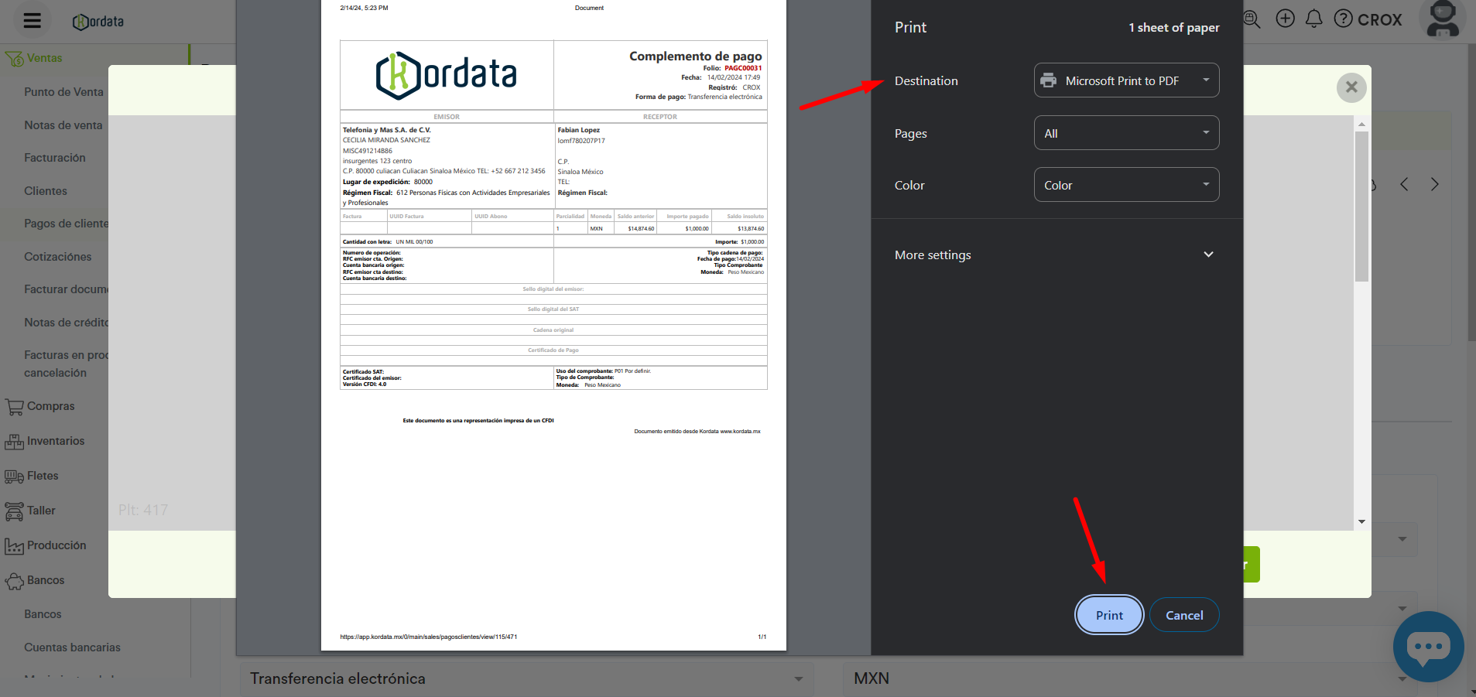
Task: Open Inventarios section in the sidebar
Action: coord(56,441)
